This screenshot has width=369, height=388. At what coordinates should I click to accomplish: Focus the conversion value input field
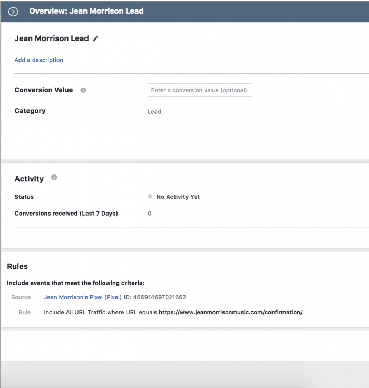pos(200,90)
